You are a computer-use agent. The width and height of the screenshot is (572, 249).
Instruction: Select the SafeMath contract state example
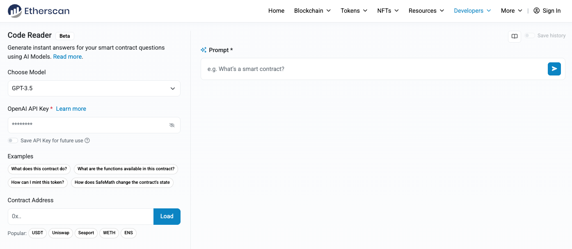122,183
